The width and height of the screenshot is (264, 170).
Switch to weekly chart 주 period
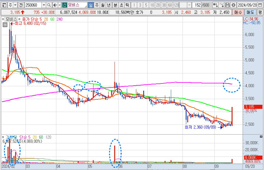97,5
